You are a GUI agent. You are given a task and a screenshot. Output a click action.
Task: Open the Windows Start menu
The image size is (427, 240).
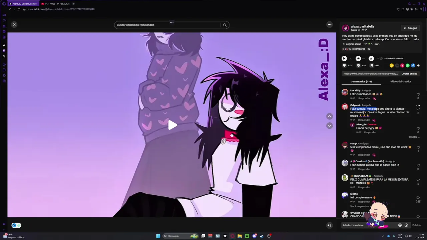tap(158, 236)
